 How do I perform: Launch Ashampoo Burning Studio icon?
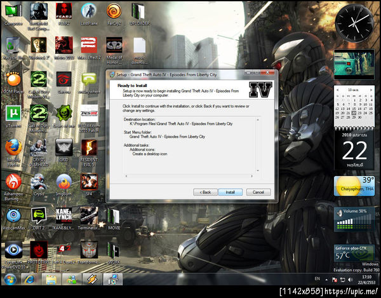[x=13, y=187]
